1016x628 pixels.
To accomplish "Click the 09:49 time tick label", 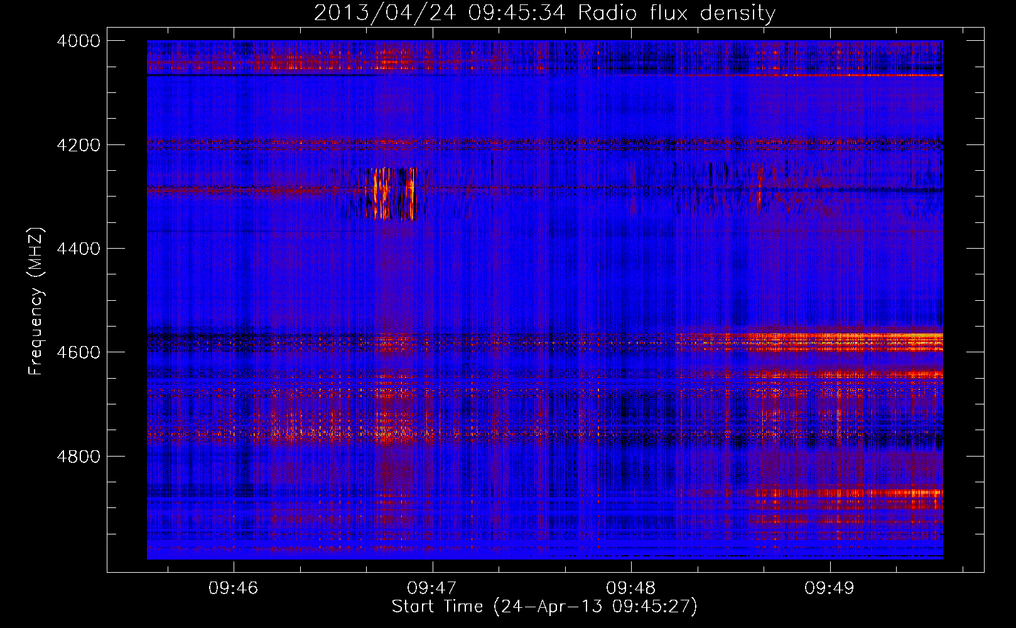I will pyautogui.click(x=830, y=588).
